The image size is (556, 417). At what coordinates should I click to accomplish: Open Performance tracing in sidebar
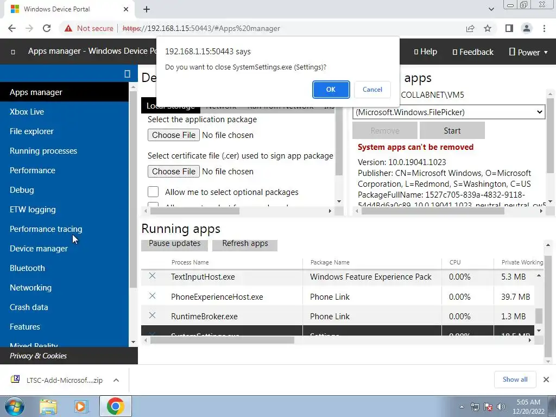64,229
